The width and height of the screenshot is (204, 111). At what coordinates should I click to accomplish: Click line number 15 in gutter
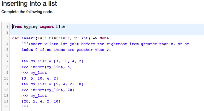click(6, 107)
